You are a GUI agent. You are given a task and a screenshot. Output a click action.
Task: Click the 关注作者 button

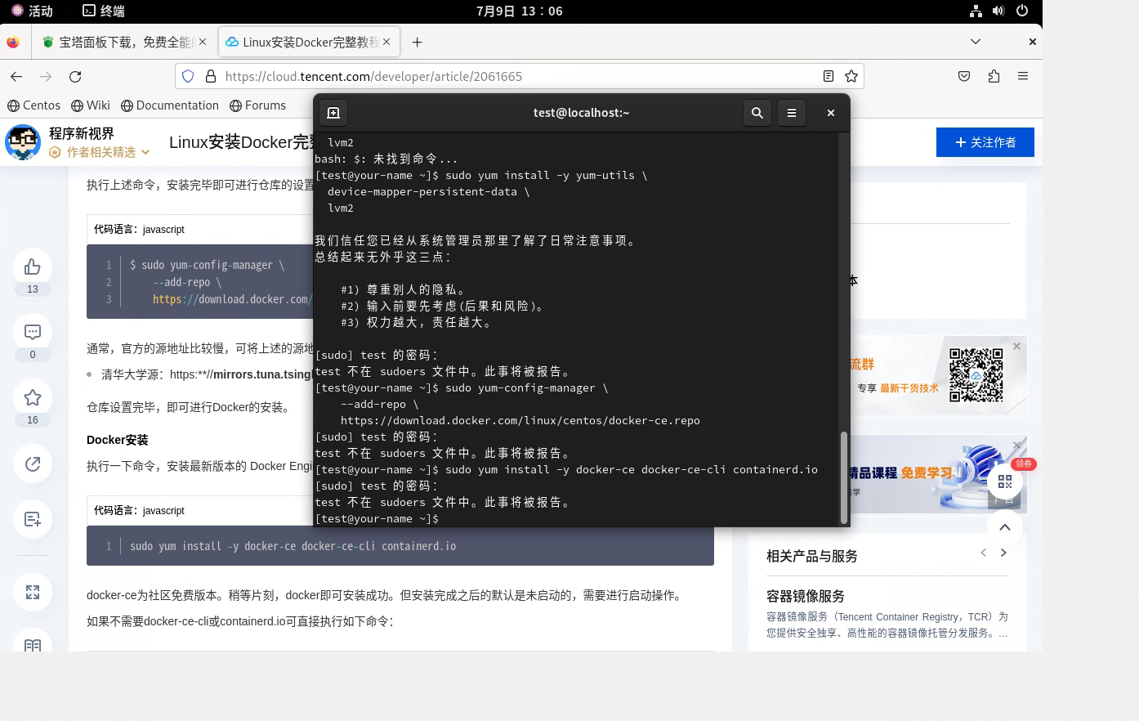[x=985, y=142]
